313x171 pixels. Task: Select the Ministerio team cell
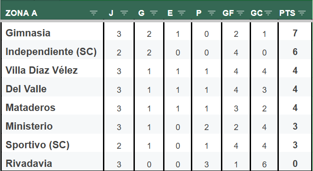tap(52, 126)
